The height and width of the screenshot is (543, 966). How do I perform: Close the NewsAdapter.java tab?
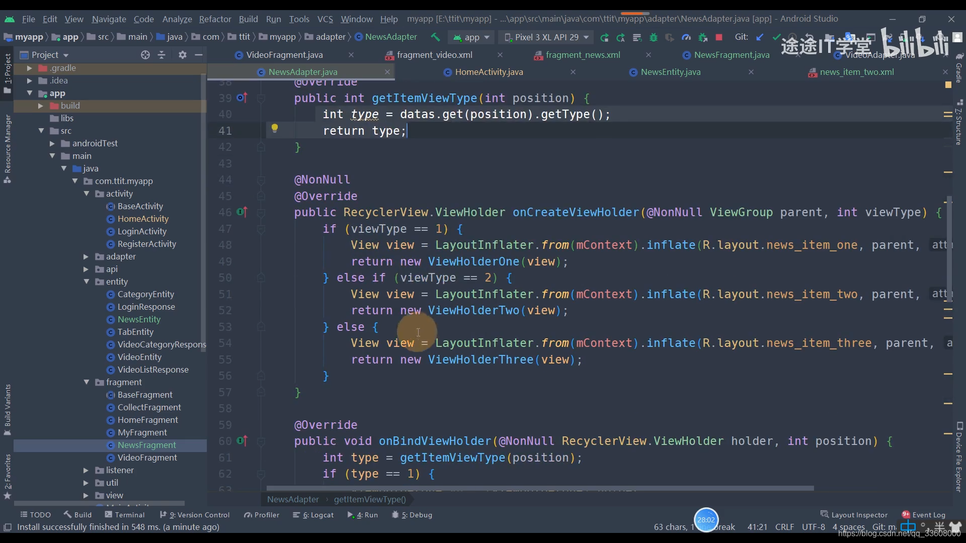pyautogui.click(x=387, y=72)
